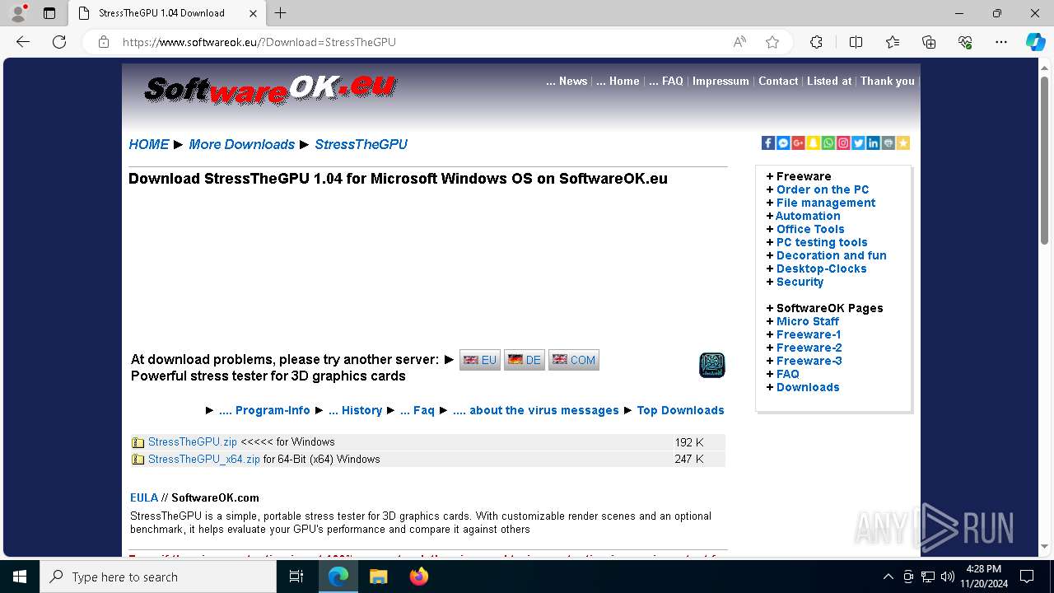Image resolution: width=1054 pixels, height=593 pixels.
Task: Open the Program-Info link
Action: tap(264, 410)
